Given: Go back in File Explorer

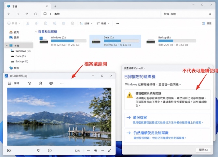Looking at the screenshot, I should point(9,14).
